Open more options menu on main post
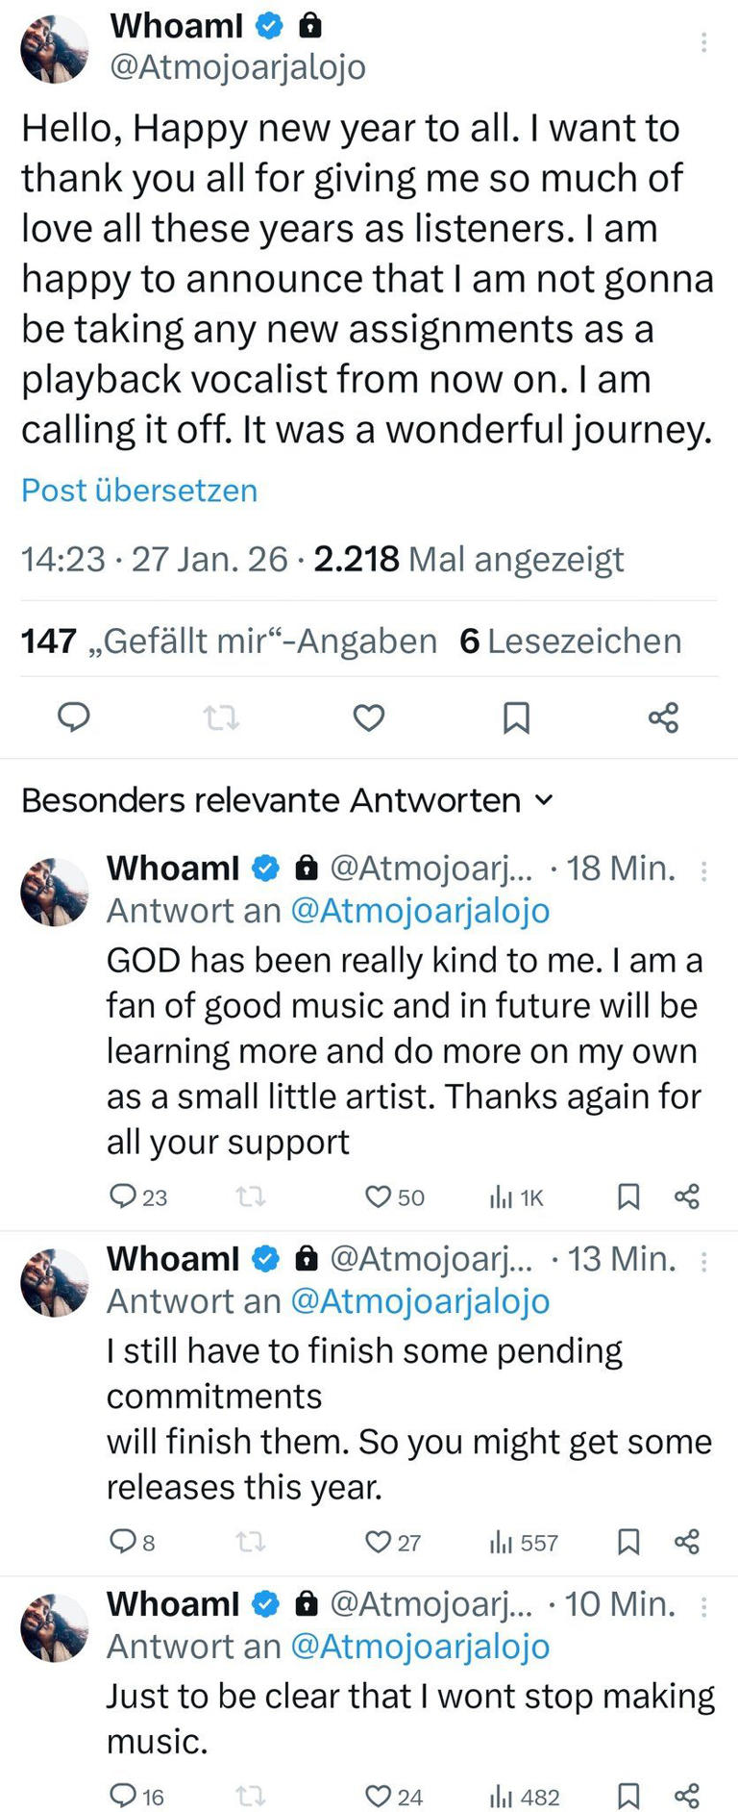 tap(704, 41)
